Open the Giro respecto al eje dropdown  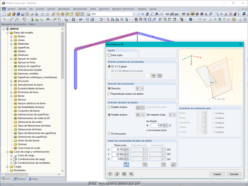coord(173,115)
